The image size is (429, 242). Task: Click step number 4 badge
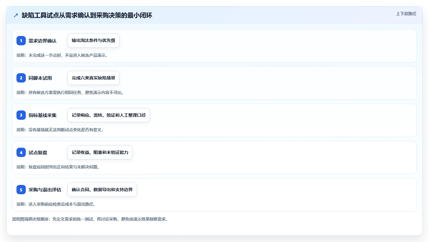tap(21, 152)
